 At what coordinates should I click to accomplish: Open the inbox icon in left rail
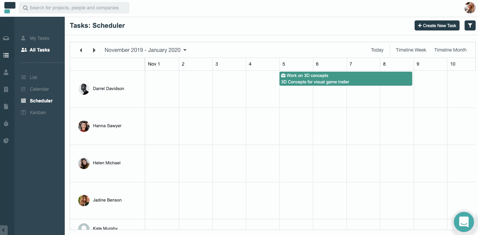[6, 38]
